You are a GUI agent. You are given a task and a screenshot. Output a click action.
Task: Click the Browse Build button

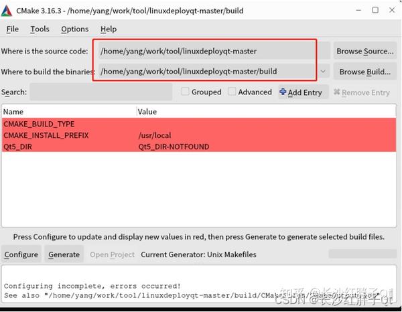click(x=364, y=72)
